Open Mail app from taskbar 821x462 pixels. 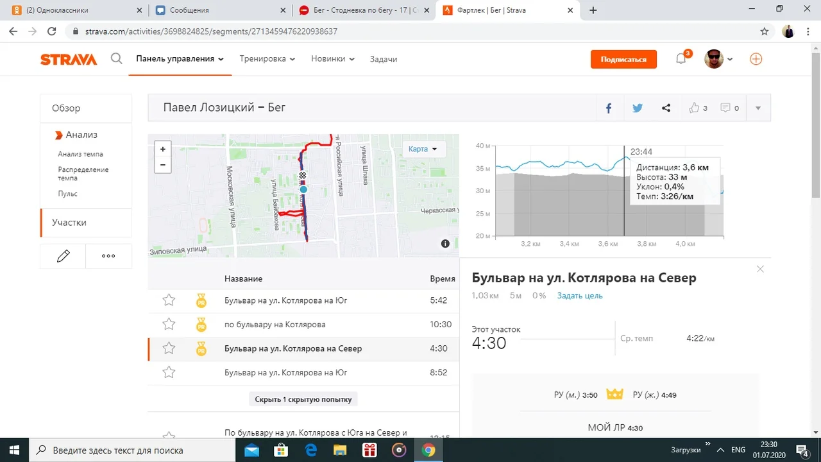pos(251,450)
